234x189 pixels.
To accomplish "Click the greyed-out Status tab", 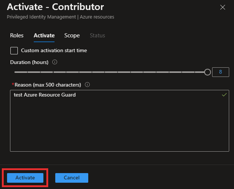I will [98, 36].
